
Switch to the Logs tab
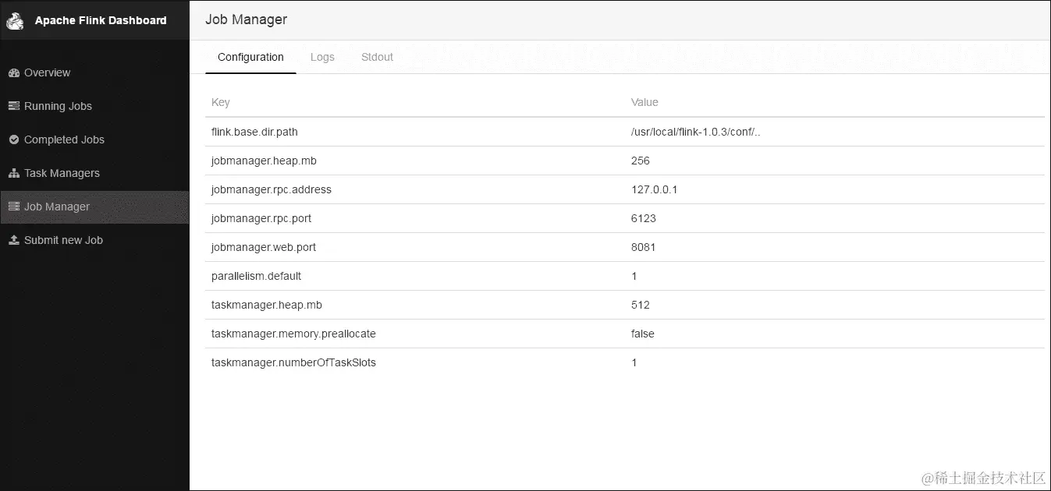pos(322,57)
